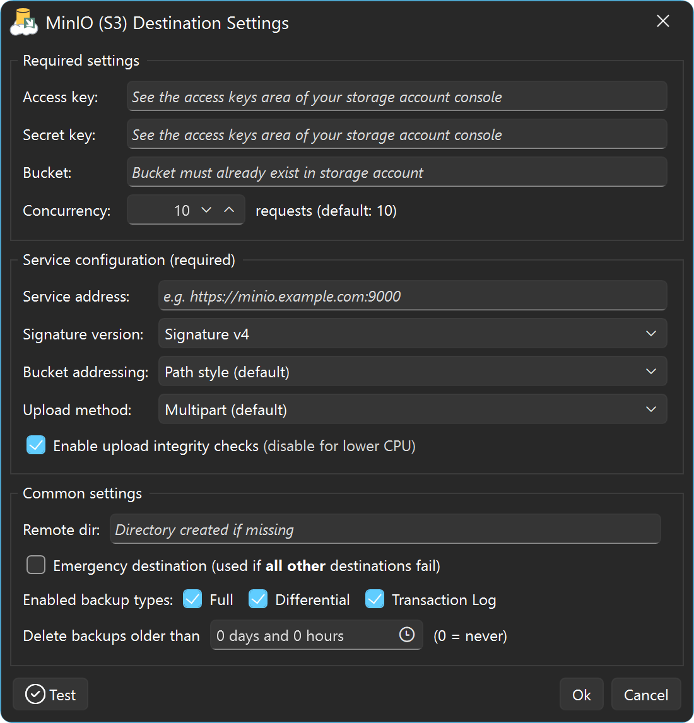The image size is (694, 723).
Task: Click the Service address input field
Action: click(413, 295)
